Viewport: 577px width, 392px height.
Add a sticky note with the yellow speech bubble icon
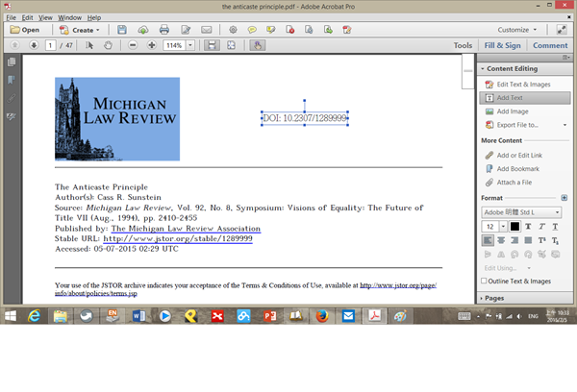point(252,30)
